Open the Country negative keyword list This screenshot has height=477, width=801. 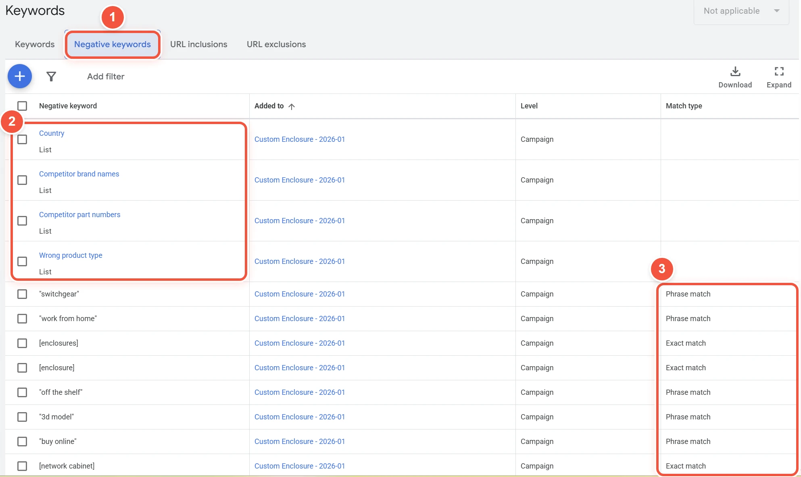(x=52, y=133)
